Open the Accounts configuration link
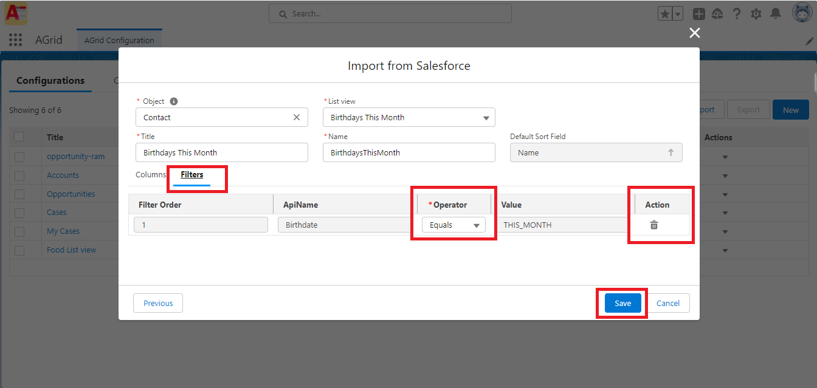 [x=63, y=175]
